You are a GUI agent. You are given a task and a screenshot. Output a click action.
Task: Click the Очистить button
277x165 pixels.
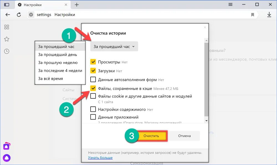click(x=151, y=136)
